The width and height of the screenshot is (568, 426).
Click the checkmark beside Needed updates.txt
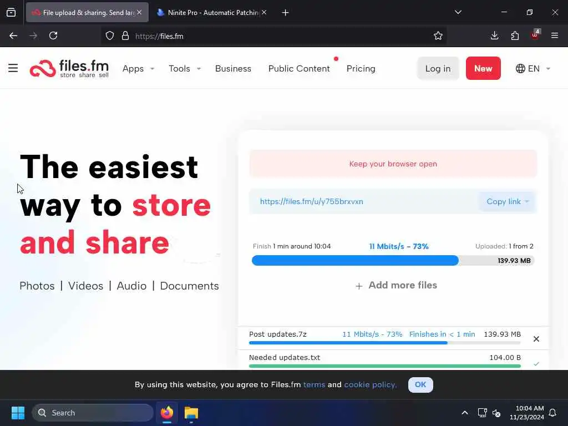coord(536,363)
